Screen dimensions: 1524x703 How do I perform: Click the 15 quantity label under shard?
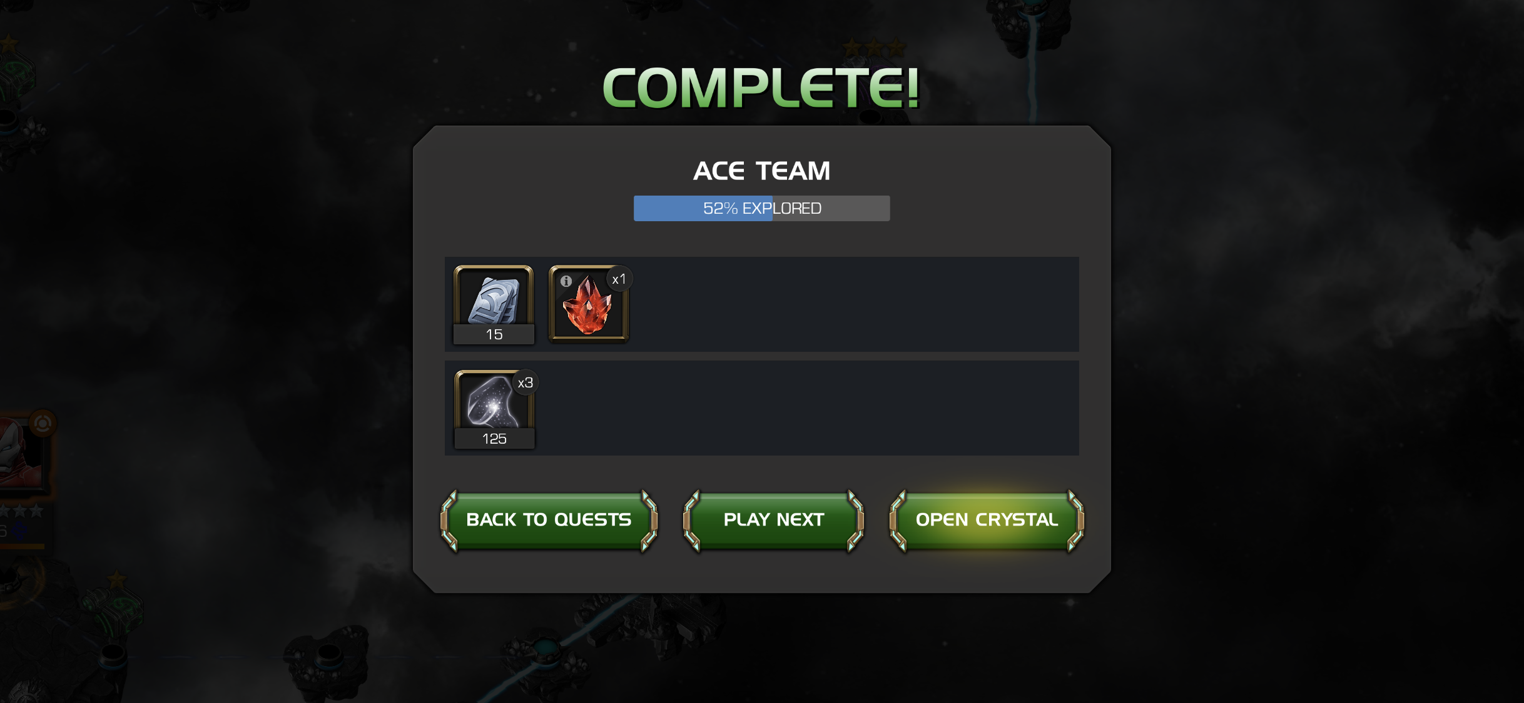point(494,334)
